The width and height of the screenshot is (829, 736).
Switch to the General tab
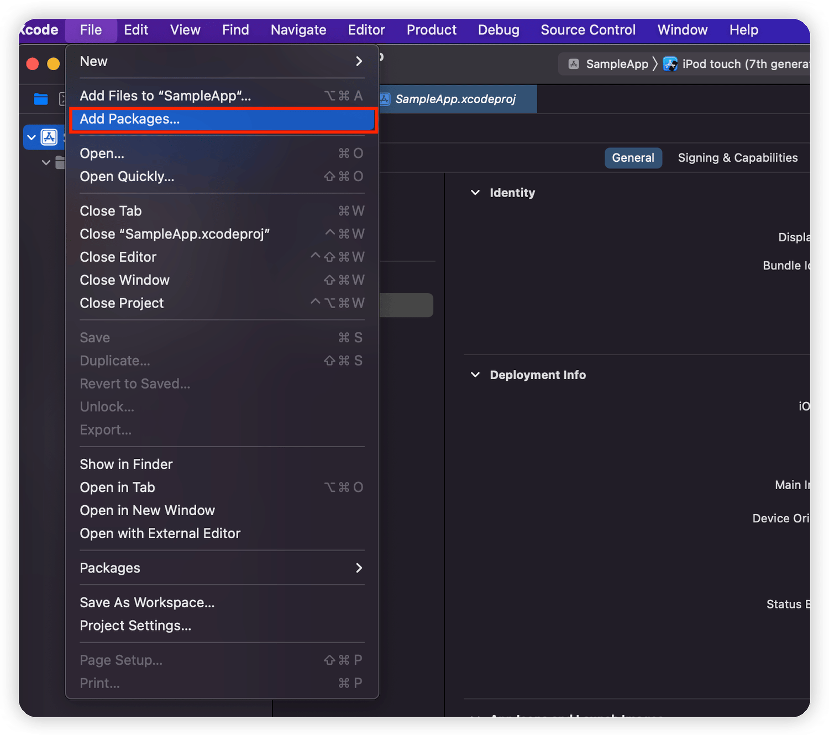click(x=633, y=158)
